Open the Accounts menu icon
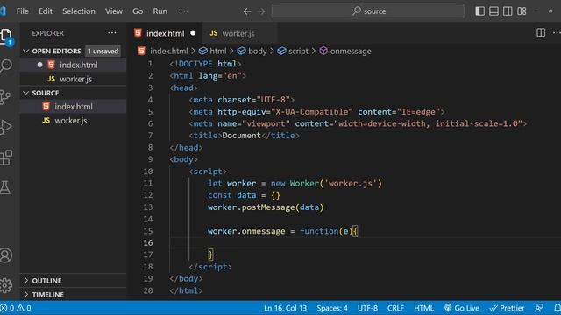Image resolution: width=561 pixels, height=315 pixels. 6,255
